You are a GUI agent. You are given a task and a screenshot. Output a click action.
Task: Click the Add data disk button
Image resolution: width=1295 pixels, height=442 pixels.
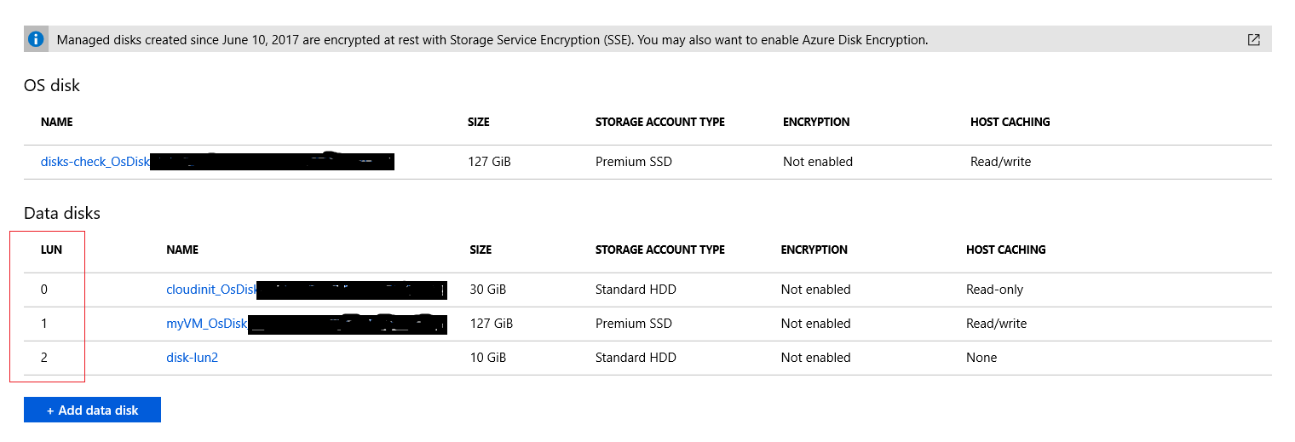pos(92,410)
